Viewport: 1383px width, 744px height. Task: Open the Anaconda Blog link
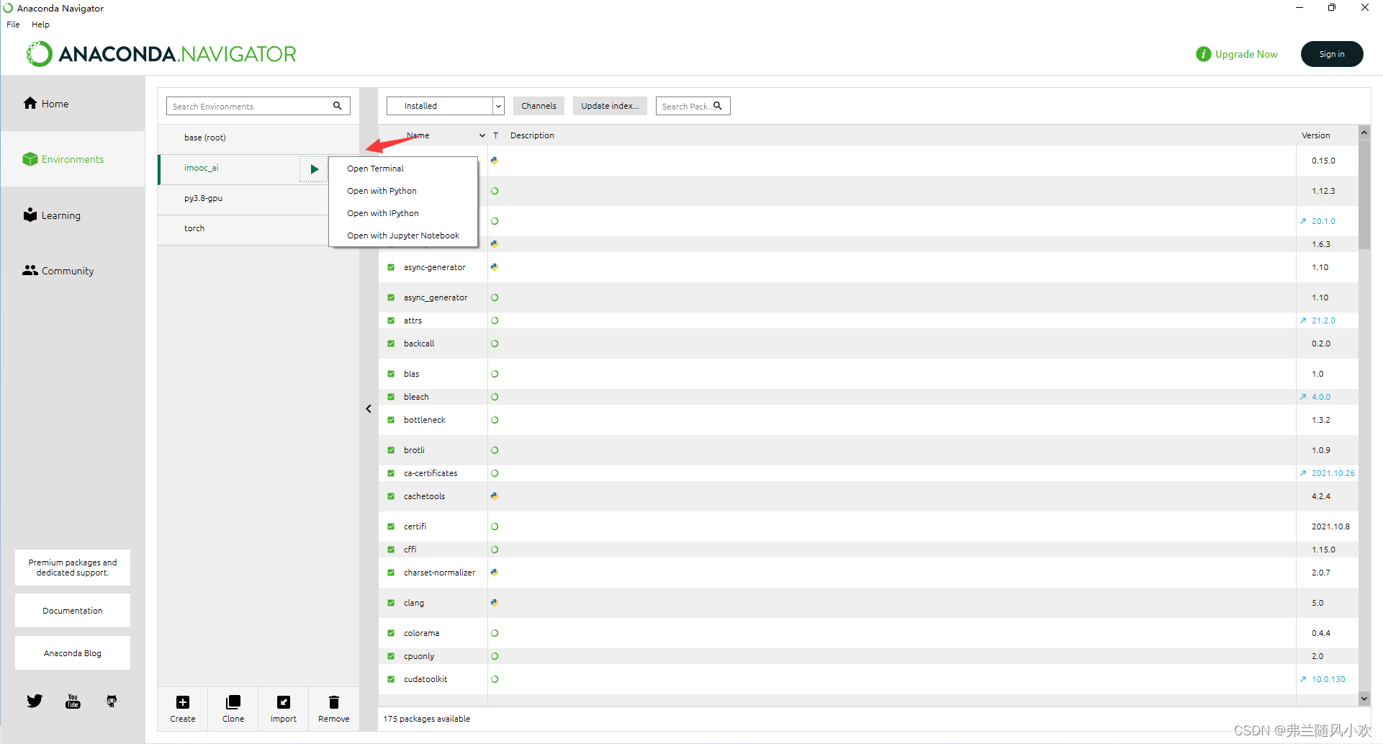tap(73, 653)
